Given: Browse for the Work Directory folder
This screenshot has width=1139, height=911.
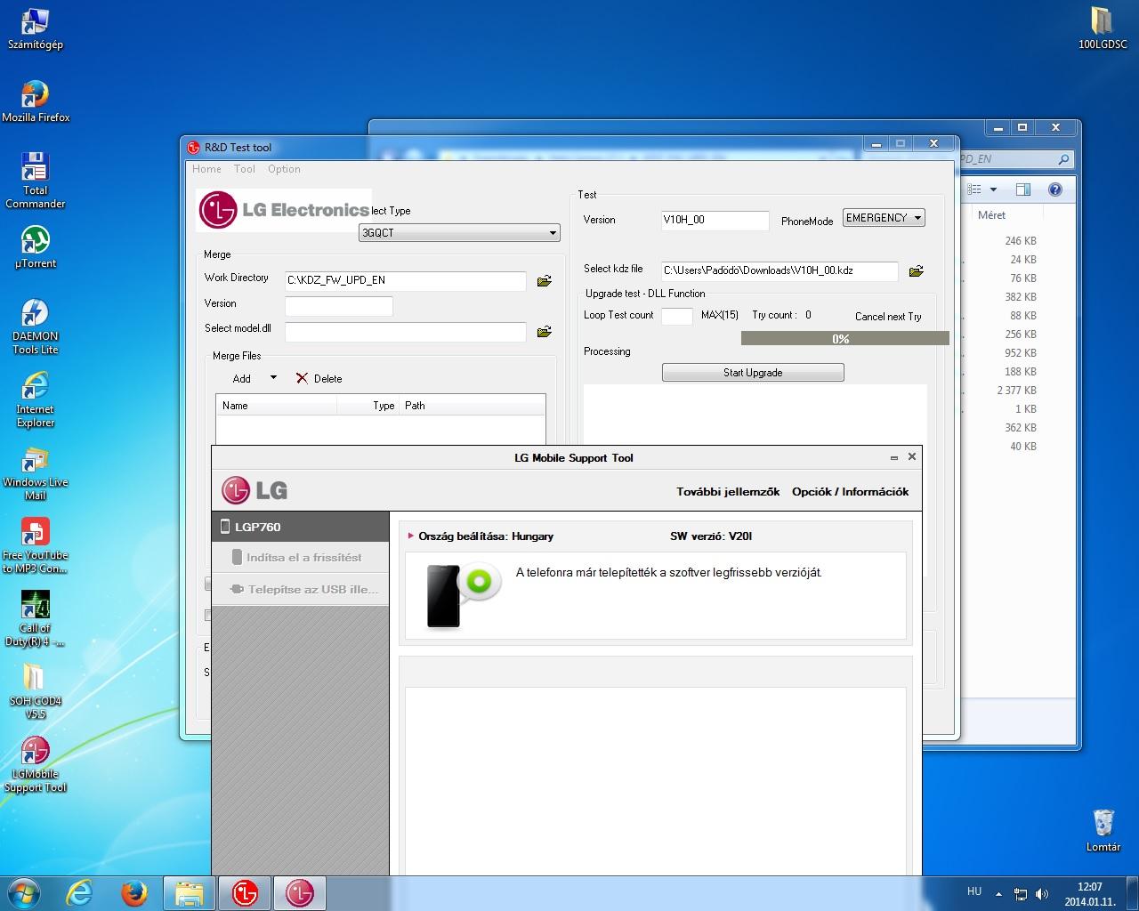Looking at the screenshot, I should [x=545, y=281].
